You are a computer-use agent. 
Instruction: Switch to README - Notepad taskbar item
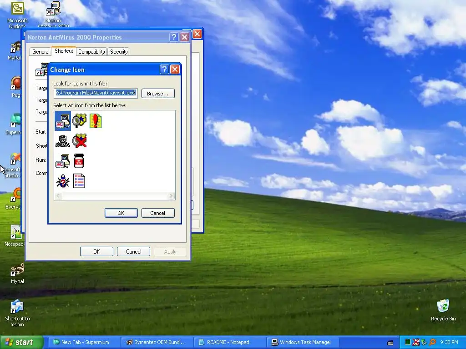(229, 342)
